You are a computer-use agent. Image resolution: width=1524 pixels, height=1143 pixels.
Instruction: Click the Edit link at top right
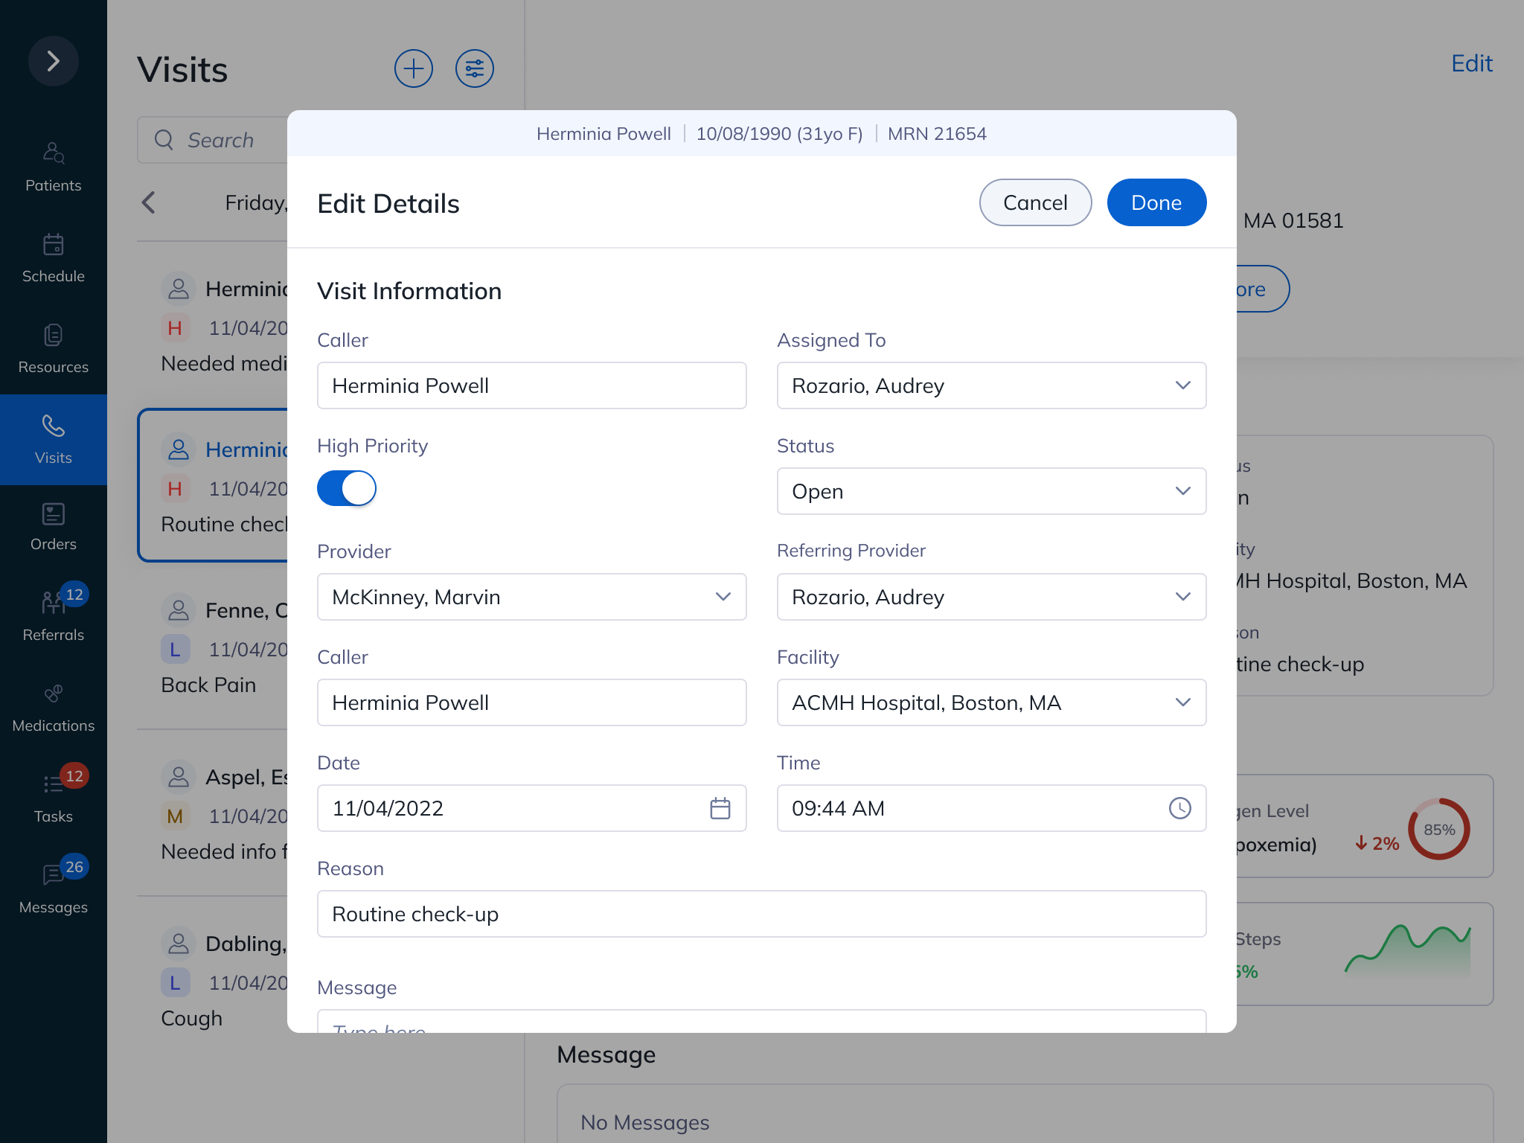click(1472, 64)
